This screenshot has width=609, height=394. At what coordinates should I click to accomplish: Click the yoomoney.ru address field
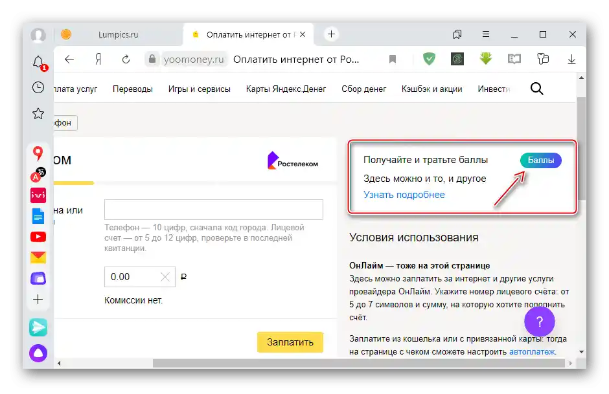click(194, 60)
